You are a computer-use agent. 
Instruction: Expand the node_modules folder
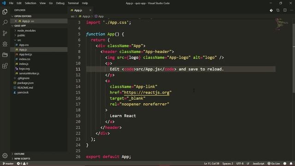click(x=26, y=30)
